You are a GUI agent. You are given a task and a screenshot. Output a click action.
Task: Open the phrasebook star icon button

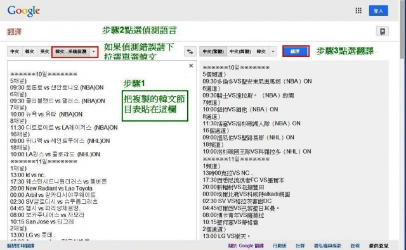tap(382, 31)
